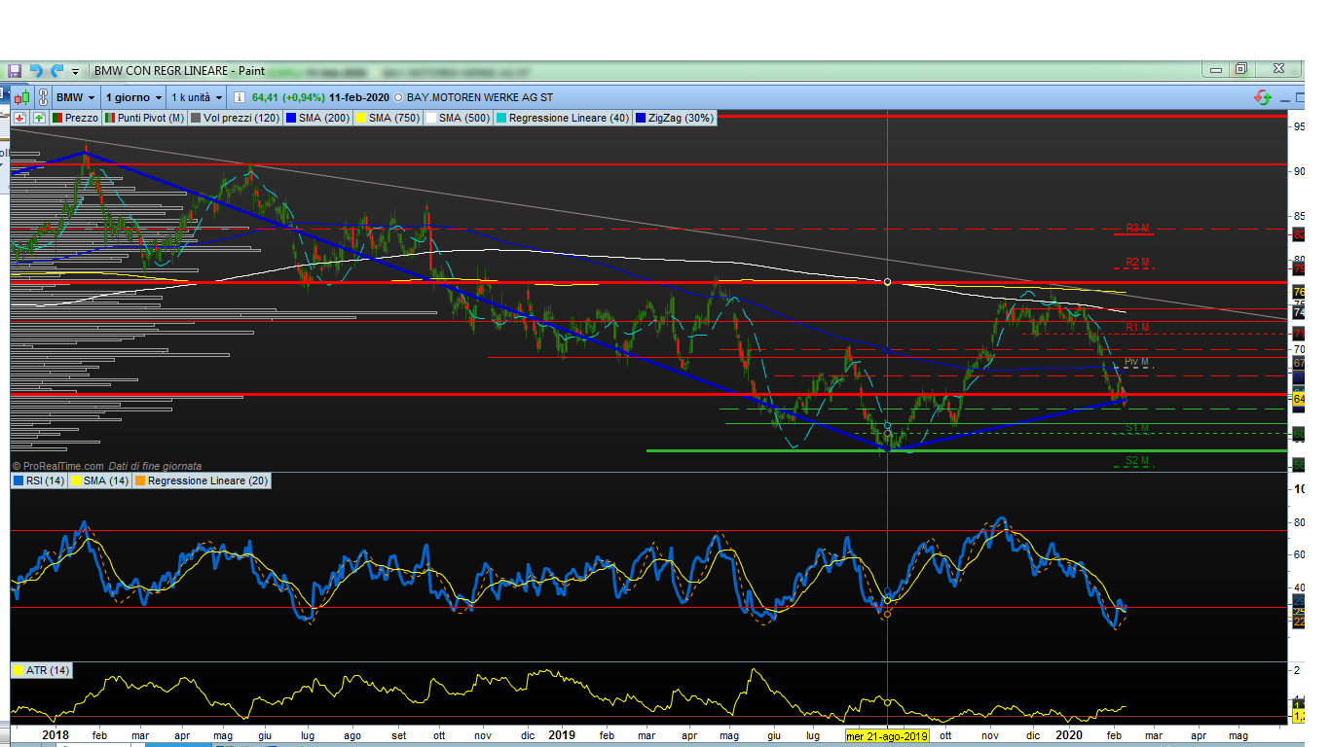Screen dimensions: 1330x747
Task: Undo with the blue back arrow
Action: click(36, 70)
